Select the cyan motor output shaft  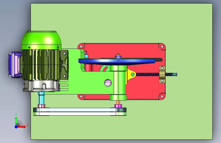tap(42, 98)
